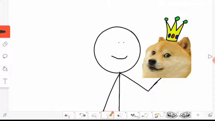215x121 pixels.
Task: Select highlighted frame 4 thumbnail
Action: coord(107,115)
